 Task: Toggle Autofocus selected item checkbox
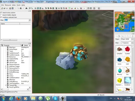coord(1,17)
